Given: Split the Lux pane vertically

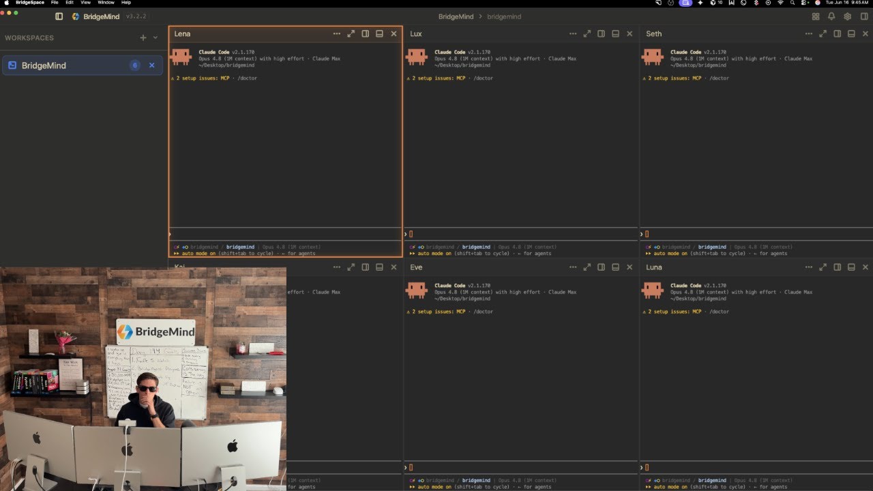Looking at the screenshot, I should 601,33.
